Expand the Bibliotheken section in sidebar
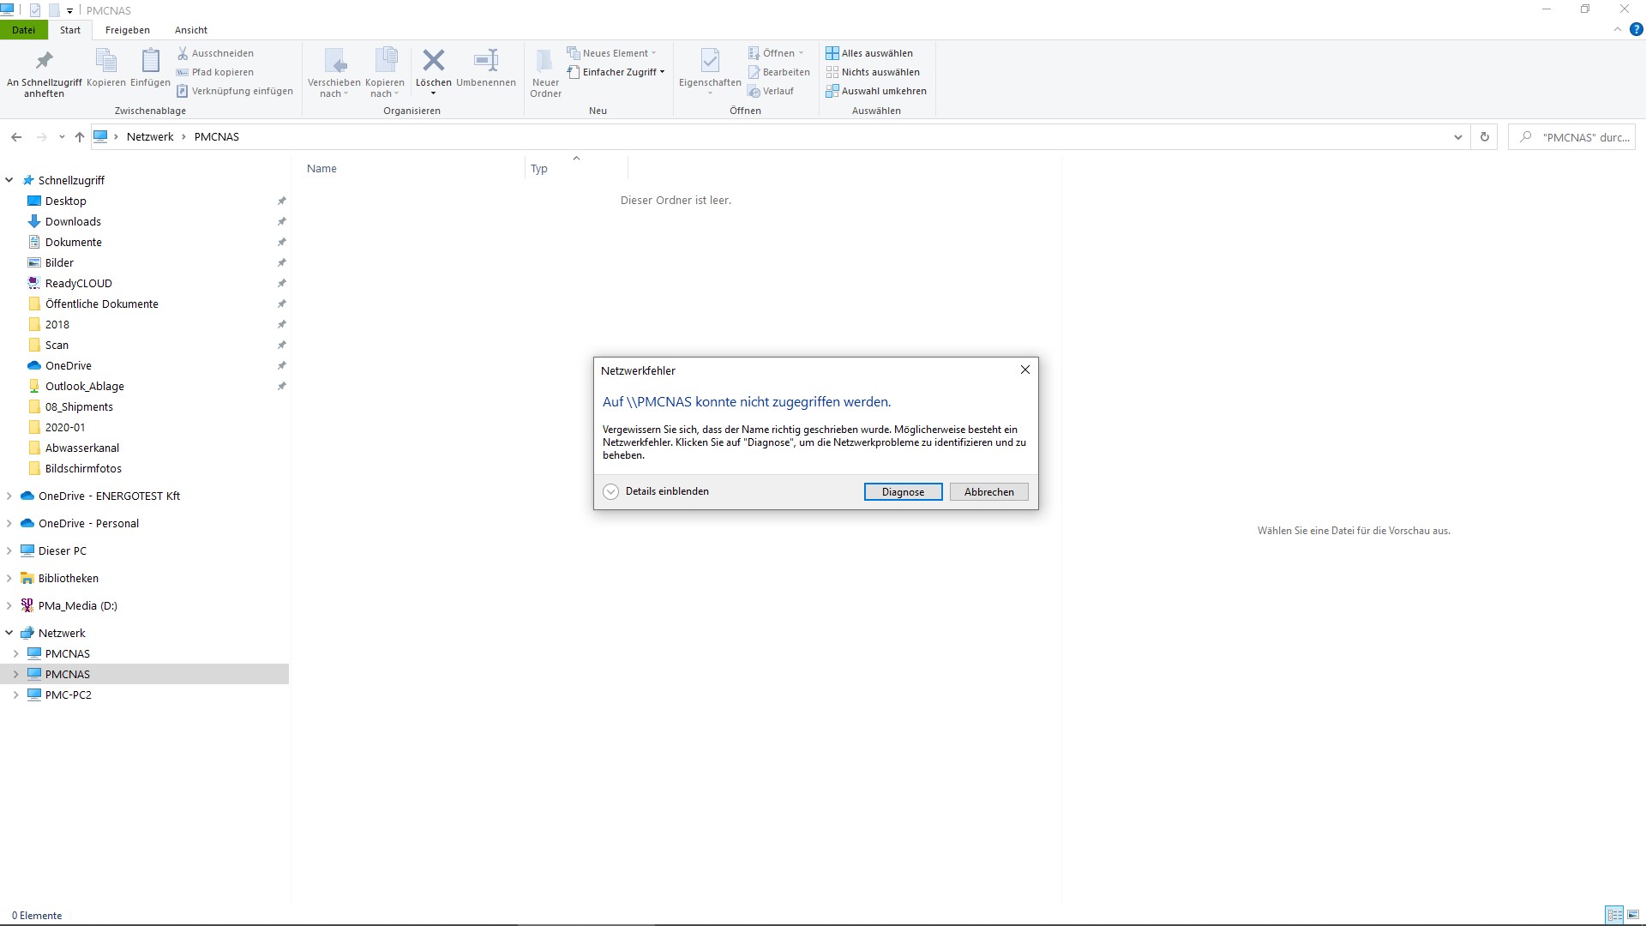The image size is (1646, 926). [x=9, y=577]
